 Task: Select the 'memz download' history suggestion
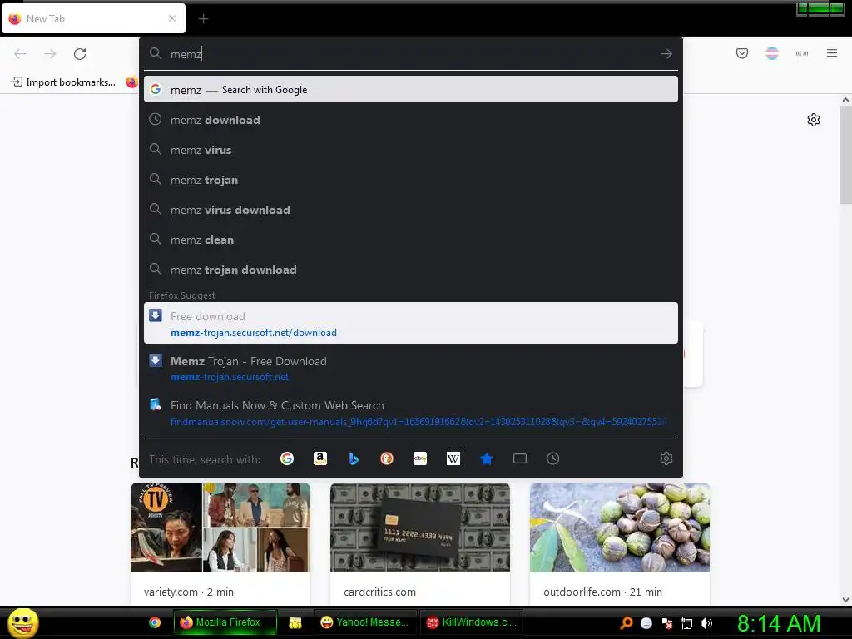411,120
